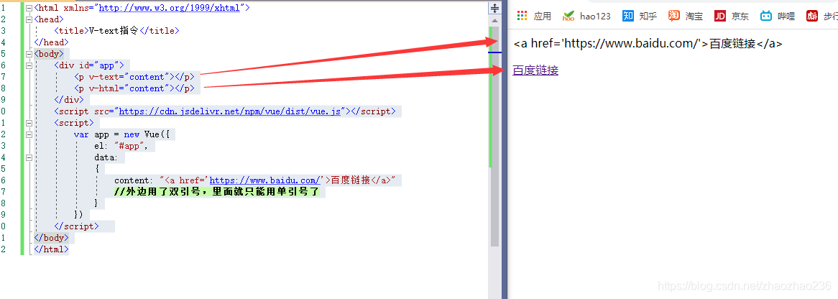Collapse the var app = new Vue block
838x299 pixels.
pos(29,135)
